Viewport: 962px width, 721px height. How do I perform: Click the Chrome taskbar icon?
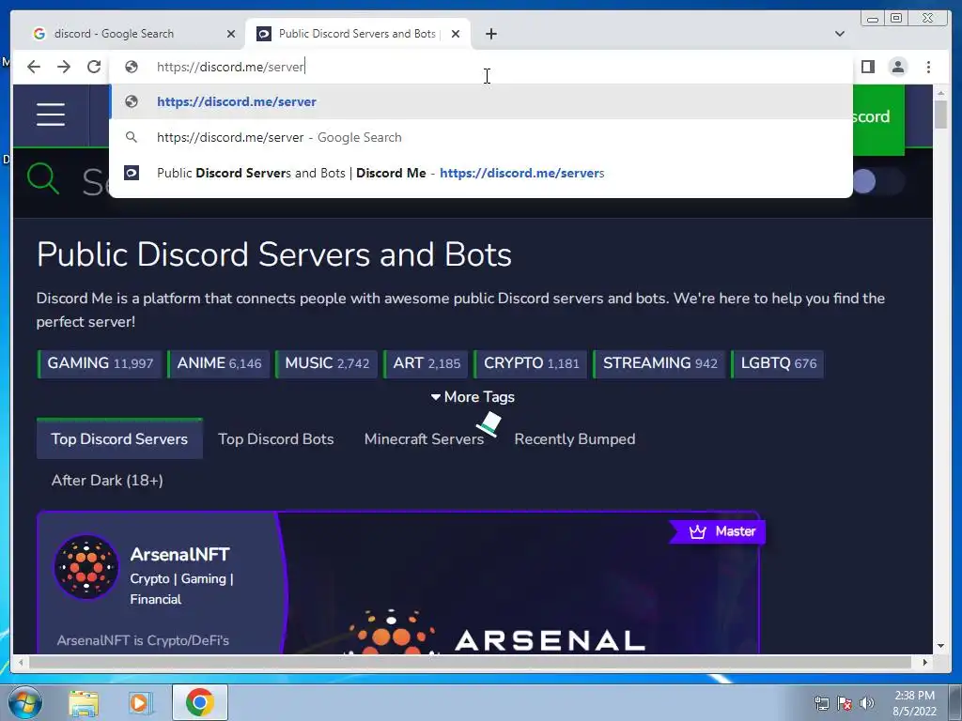[199, 702]
